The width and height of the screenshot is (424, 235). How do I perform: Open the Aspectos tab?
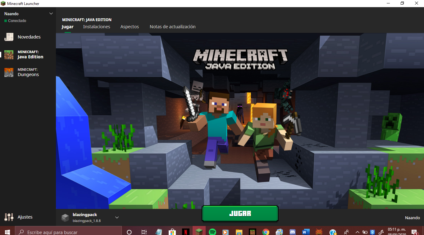130,27
